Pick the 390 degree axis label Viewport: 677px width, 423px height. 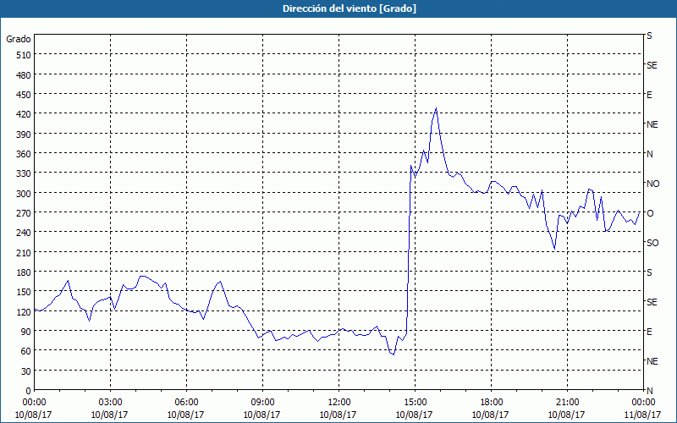point(24,135)
